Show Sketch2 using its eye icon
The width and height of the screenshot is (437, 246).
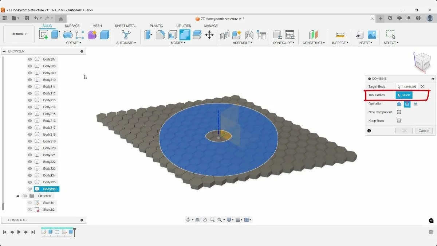30,210
